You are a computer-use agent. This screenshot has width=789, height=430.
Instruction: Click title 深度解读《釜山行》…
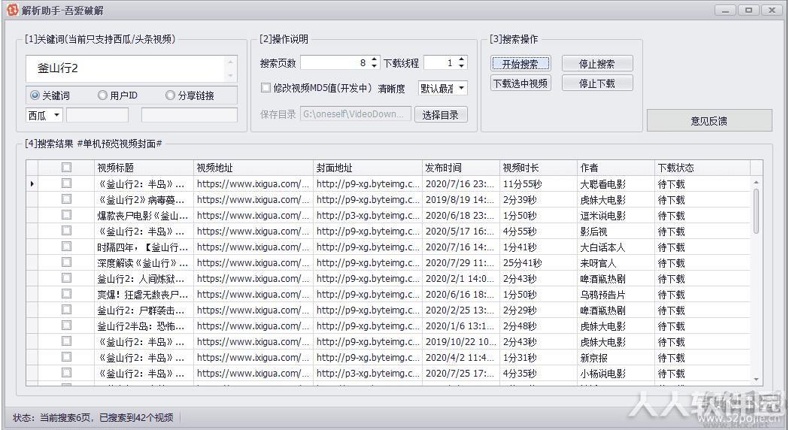click(x=142, y=262)
